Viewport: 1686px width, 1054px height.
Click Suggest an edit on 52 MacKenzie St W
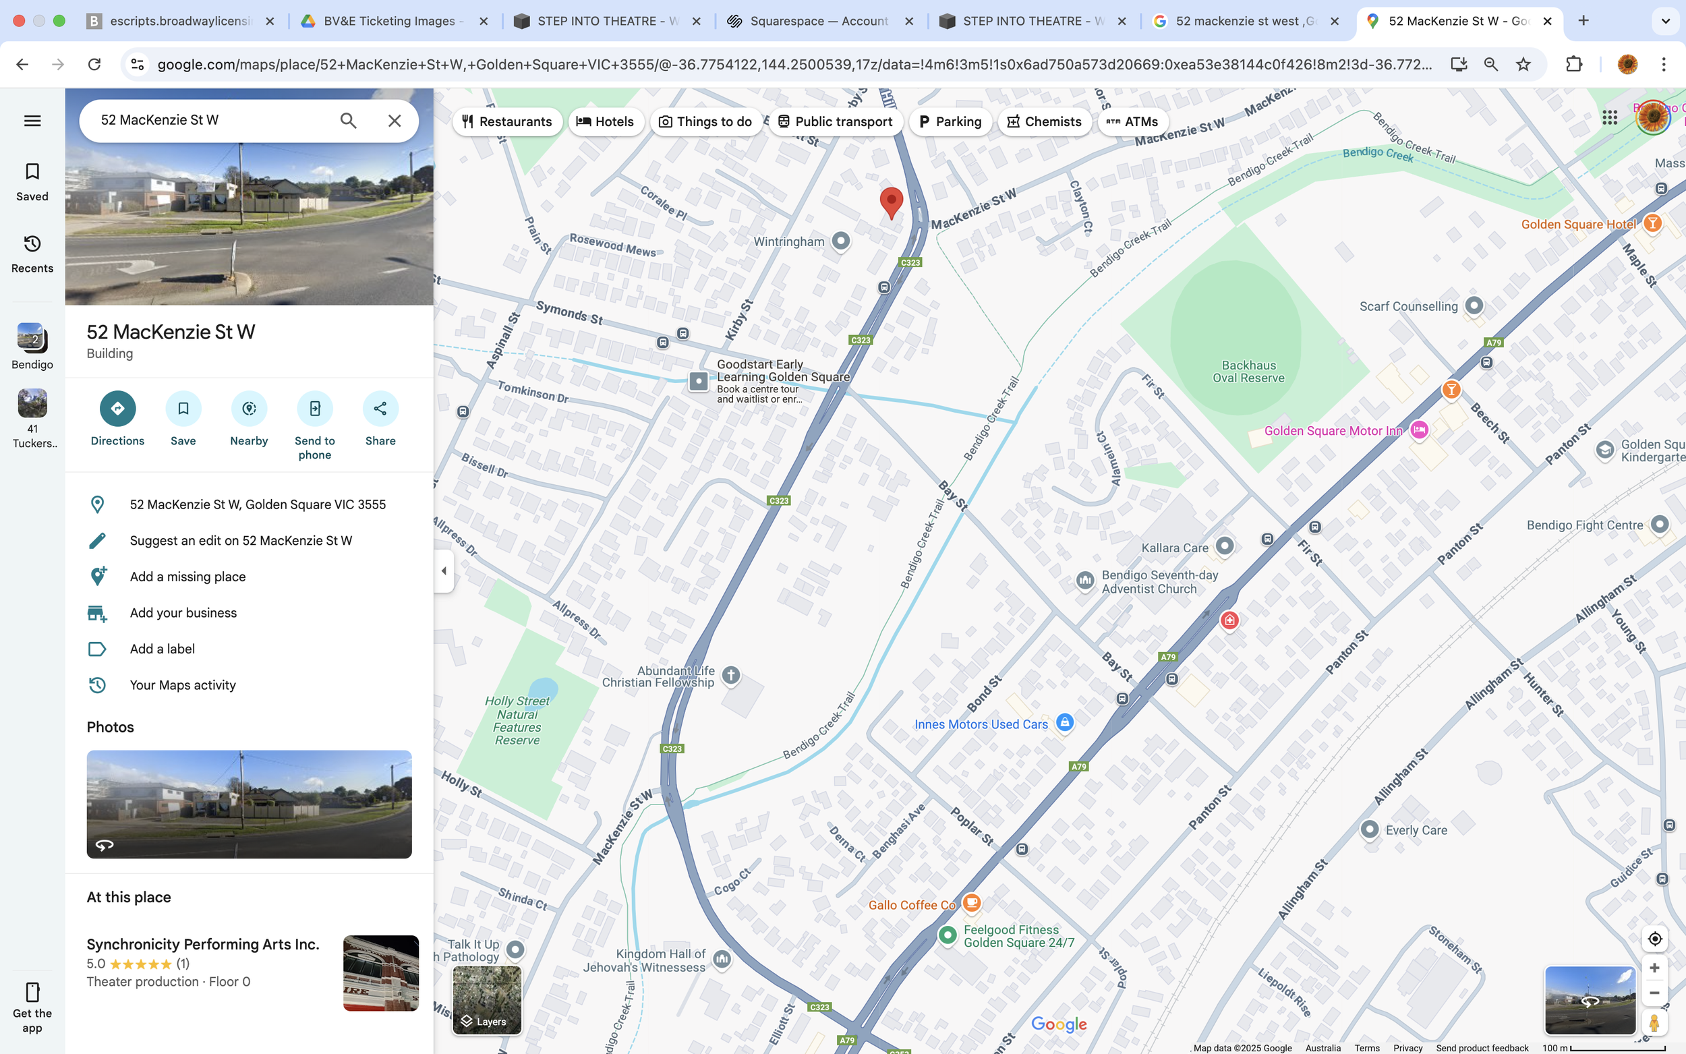point(241,541)
